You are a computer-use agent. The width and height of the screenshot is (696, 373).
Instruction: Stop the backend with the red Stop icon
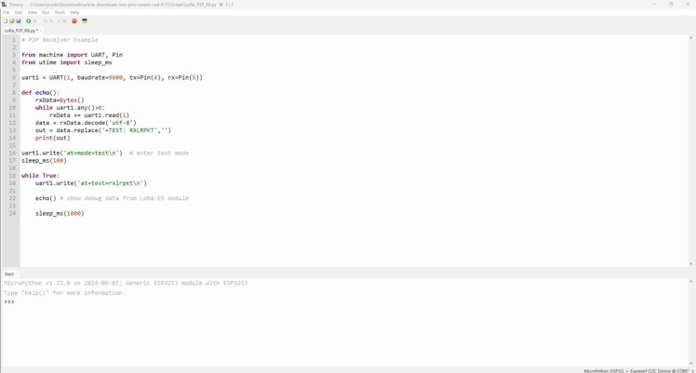click(74, 20)
